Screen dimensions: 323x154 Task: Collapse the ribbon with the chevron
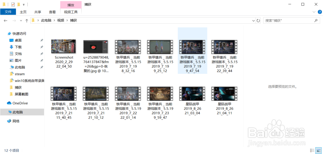click(x=314, y=12)
